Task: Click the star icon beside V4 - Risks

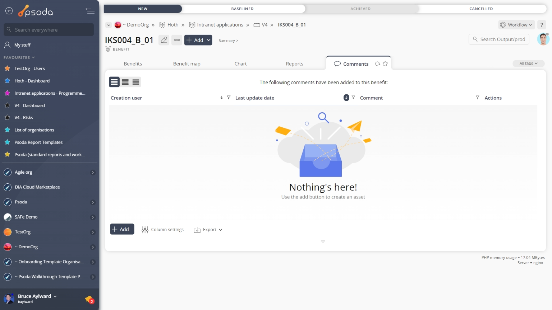Action: point(7,117)
